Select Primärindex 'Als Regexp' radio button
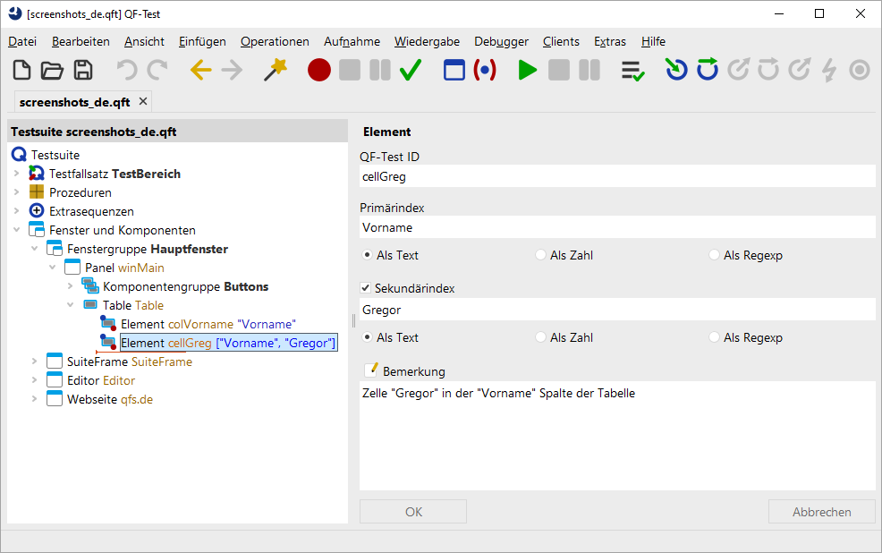 715,255
